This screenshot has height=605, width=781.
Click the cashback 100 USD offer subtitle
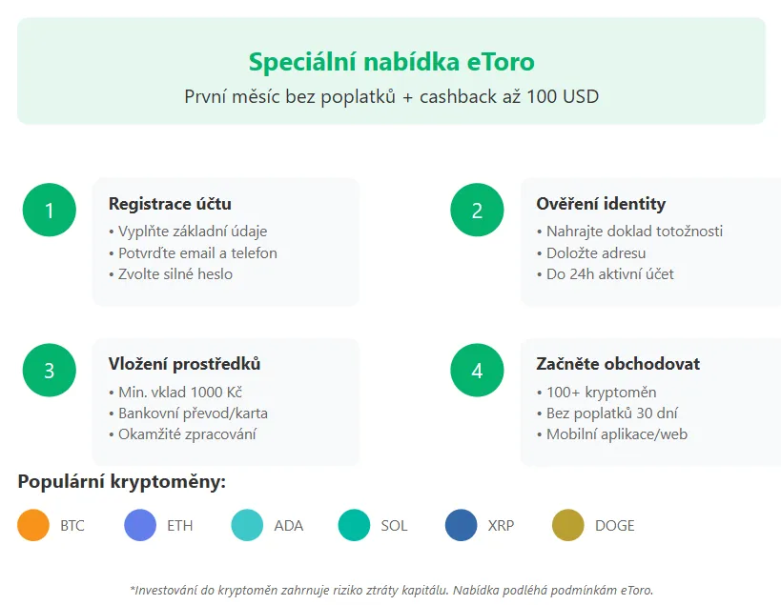(x=391, y=96)
